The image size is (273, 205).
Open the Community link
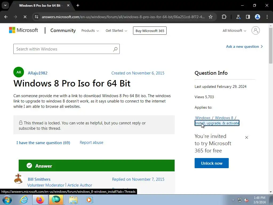point(63,30)
